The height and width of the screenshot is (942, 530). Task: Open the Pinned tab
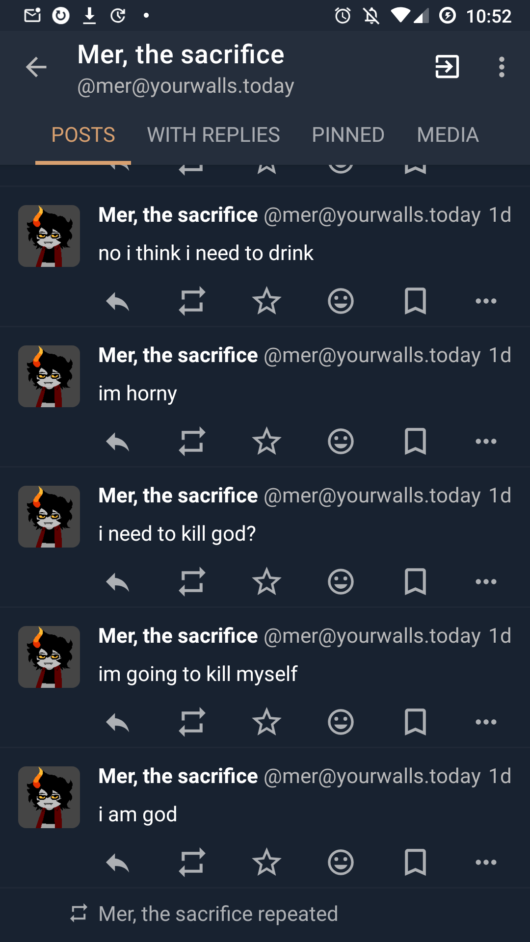coord(348,135)
